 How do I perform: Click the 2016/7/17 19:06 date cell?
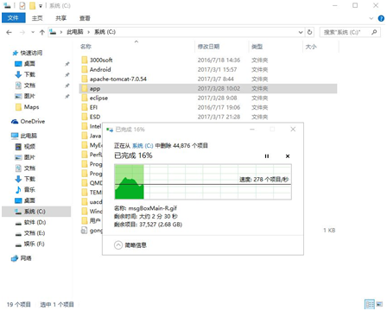click(219, 107)
